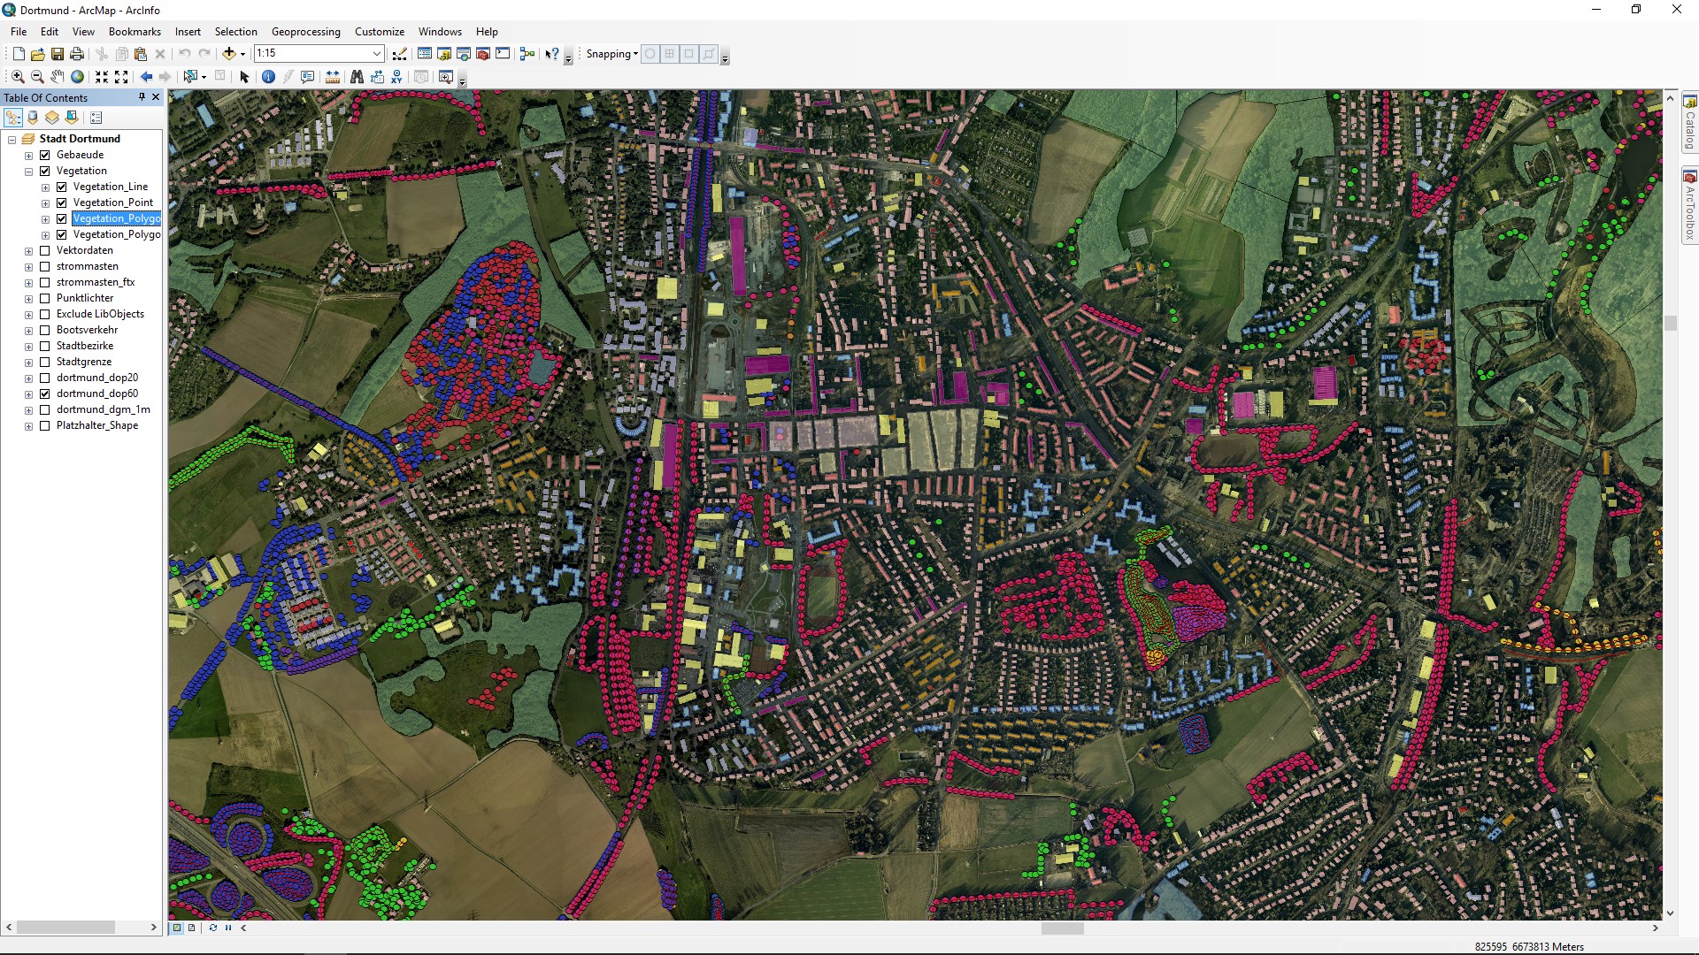Open the ModelBuilder window icon
The image size is (1699, 955).
527,54
